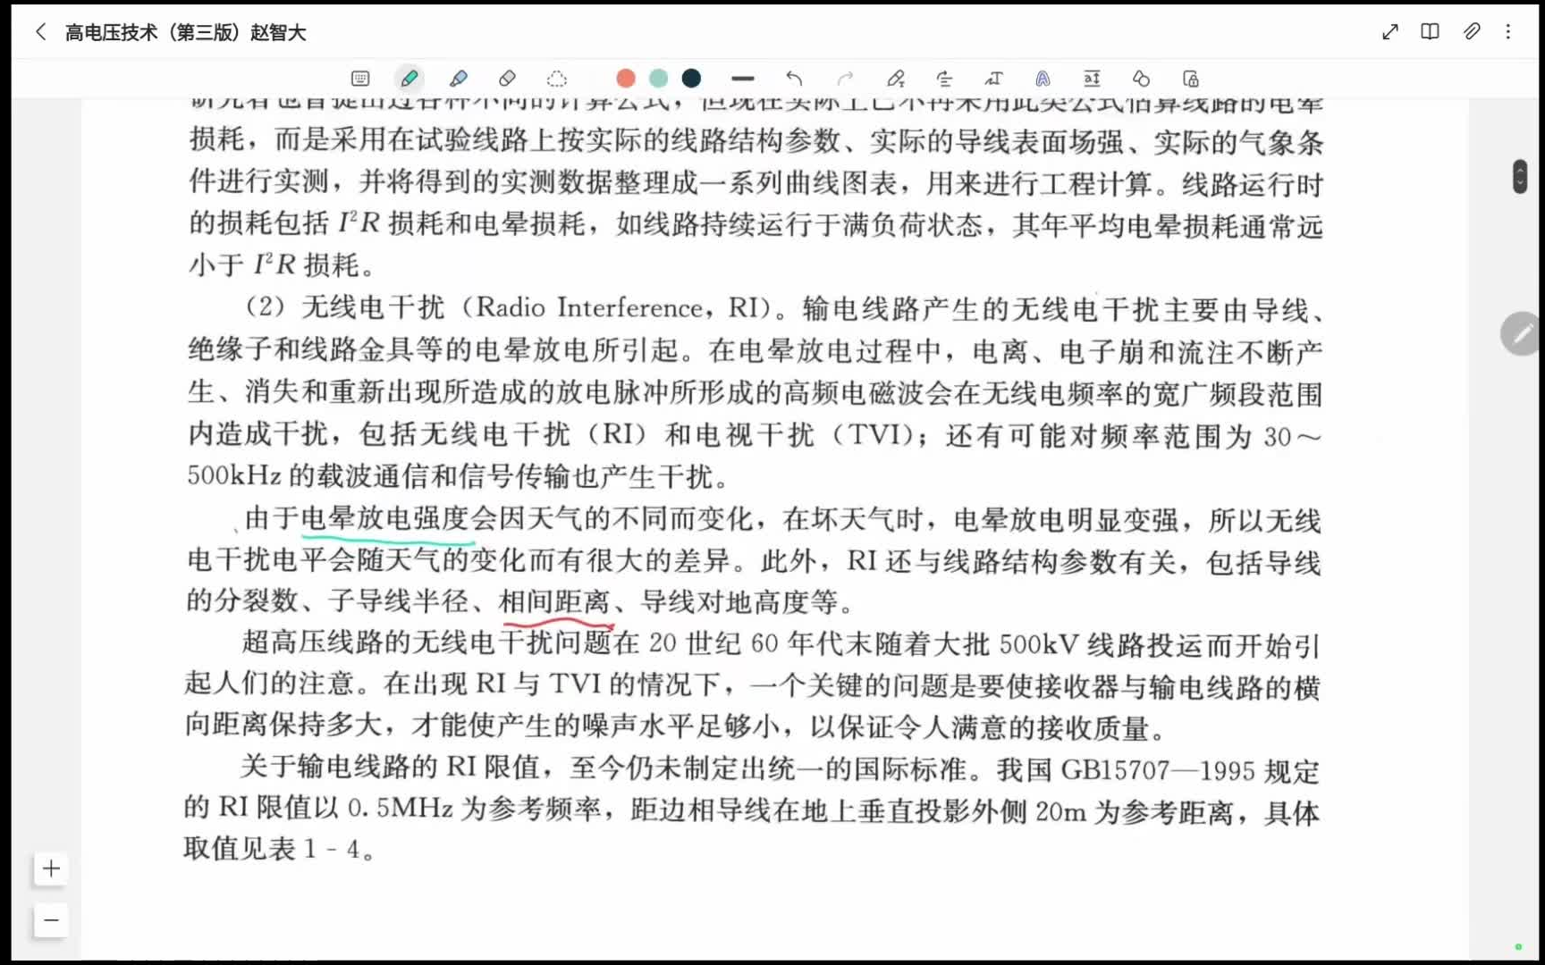Choose the red color swatch

coord(626,79)
